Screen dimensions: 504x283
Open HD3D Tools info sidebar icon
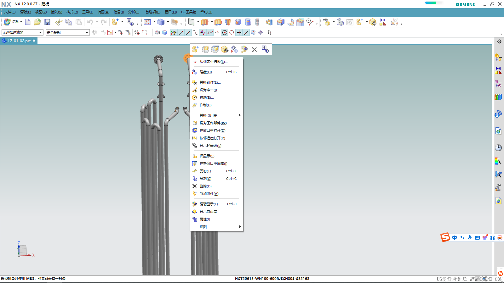point(498,114)
